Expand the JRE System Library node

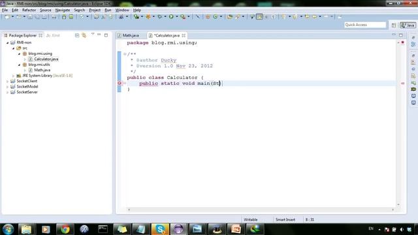13,76
